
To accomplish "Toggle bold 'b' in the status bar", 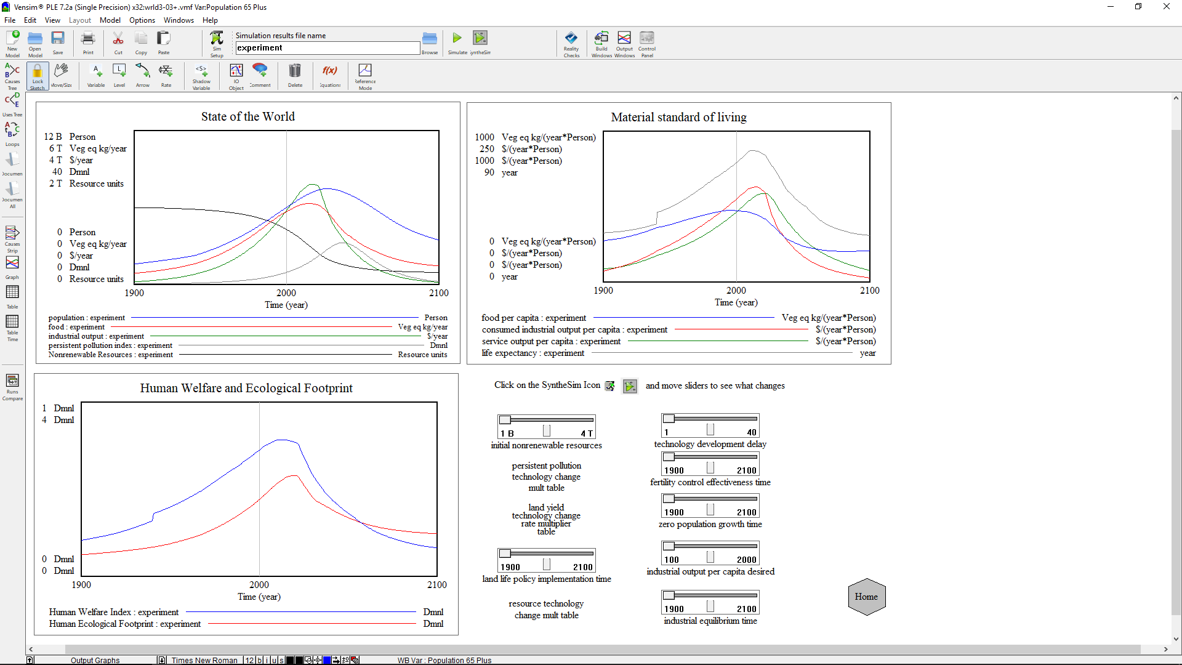I will coord(259,660).
